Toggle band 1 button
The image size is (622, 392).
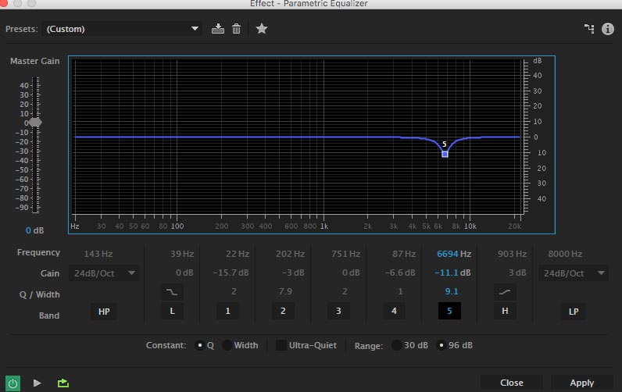(x=227, y=311)
